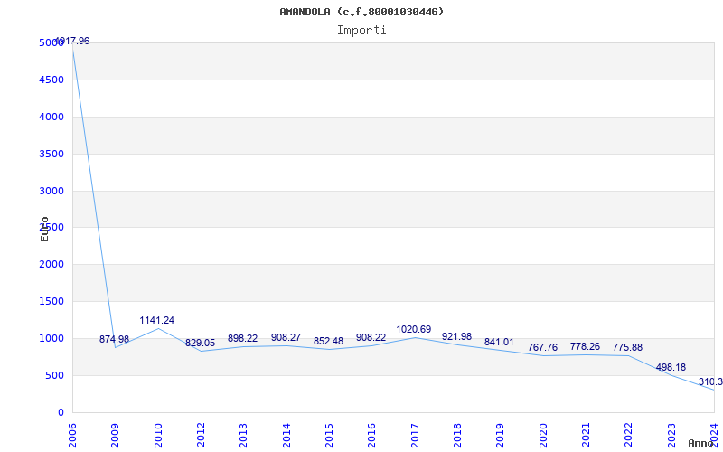Click the 2016 x-axis year label
Image resolution: width=723 pixels, height=452 pixels.
[371, 436]
